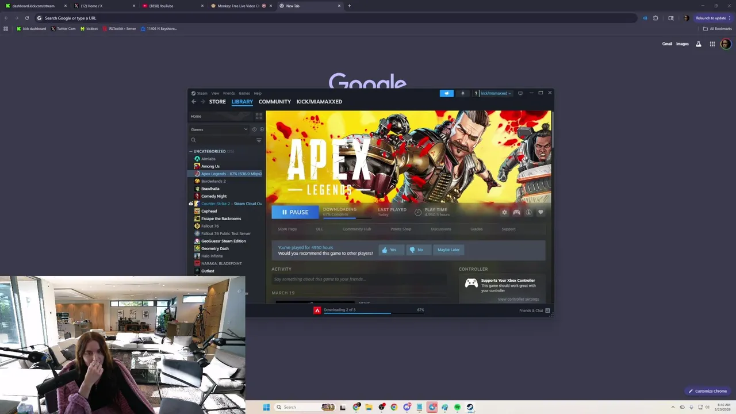Go back with Steam's back arrow
This screenshot has height=414, width=736.
coord(194,102)
